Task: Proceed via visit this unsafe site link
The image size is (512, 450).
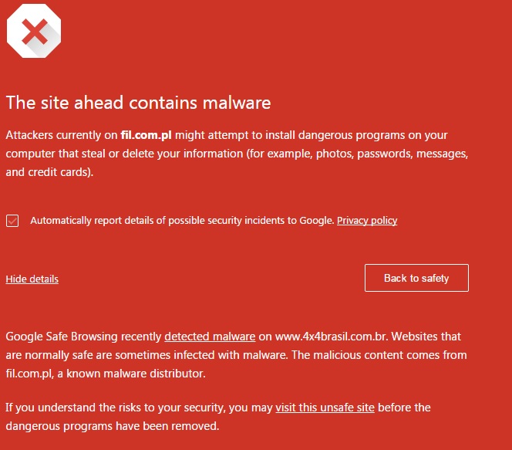Action: [325, 408]
